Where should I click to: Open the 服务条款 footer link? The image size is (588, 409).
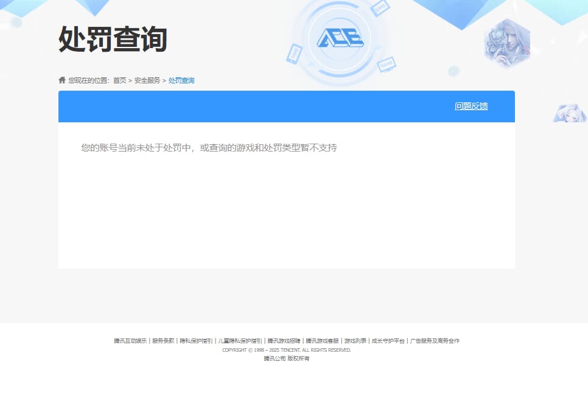(x=163, y=341)
